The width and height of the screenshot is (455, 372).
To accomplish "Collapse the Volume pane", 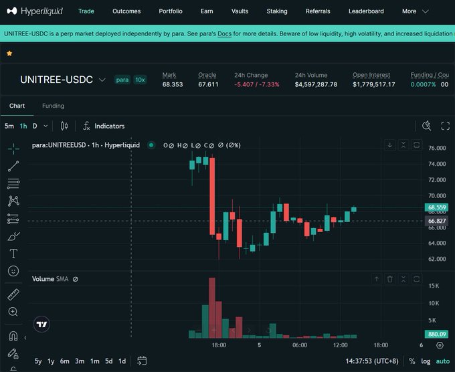I will pyautogui.click(x=403, y=279).
